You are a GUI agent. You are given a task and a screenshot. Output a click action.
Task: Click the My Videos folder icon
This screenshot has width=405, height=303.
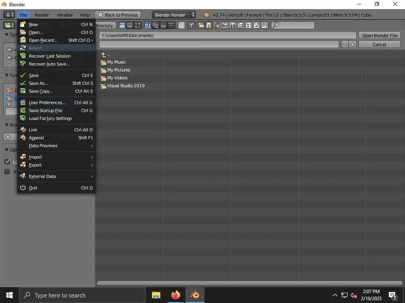point(104,79)
